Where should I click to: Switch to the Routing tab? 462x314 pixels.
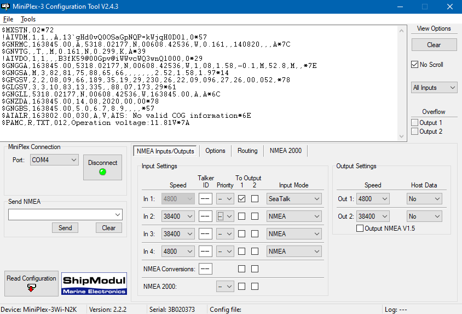pos(247,151)
